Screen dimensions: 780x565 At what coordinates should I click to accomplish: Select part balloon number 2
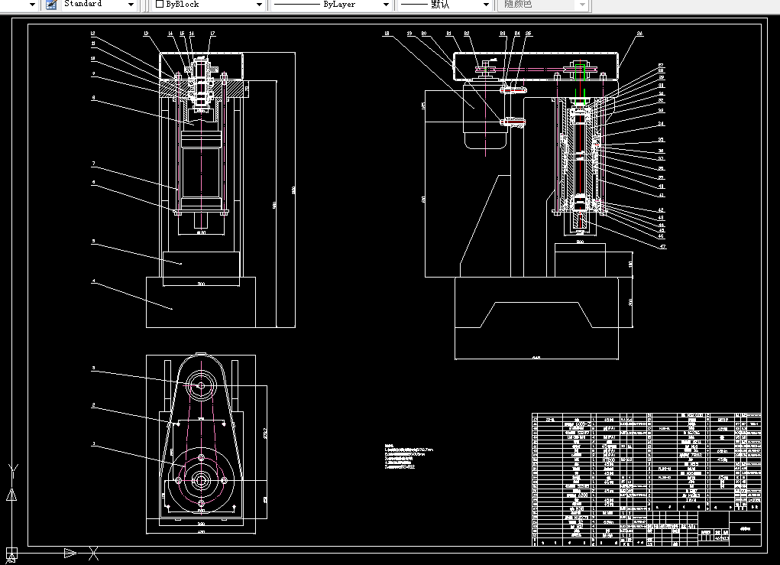tap(93, 405)
